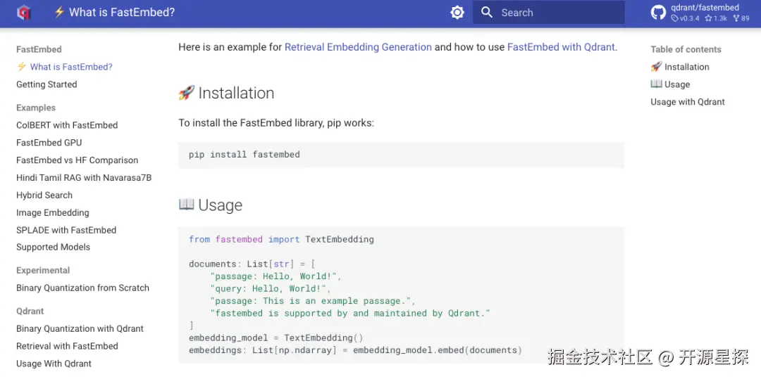Click the search magnifier icon
Image resolution: width=761 pixels, height=379 pixels.
(487, 13)
